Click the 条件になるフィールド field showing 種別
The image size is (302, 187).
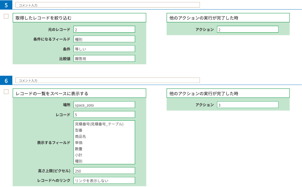pos(104,39)
